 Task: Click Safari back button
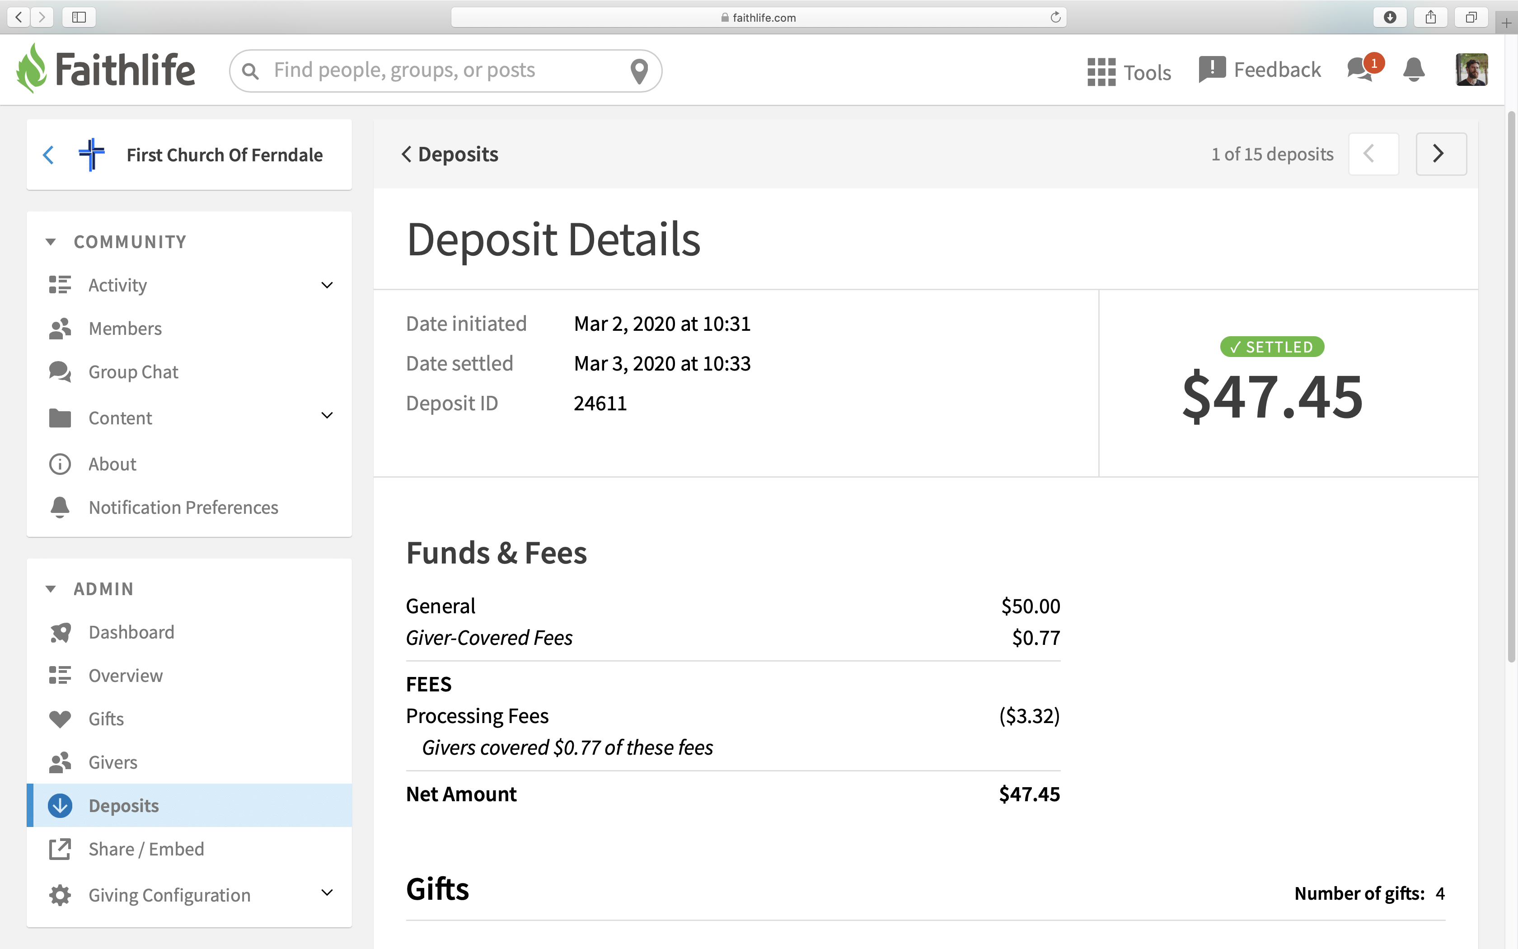click(19, 17)
